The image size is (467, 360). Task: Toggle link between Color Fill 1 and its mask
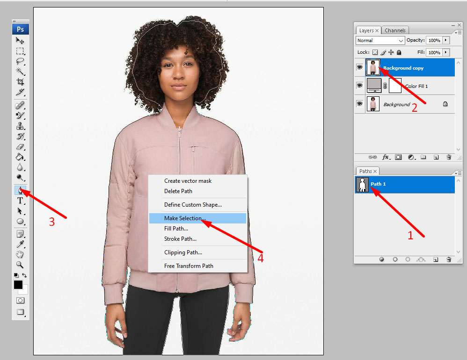click(385, 86)
